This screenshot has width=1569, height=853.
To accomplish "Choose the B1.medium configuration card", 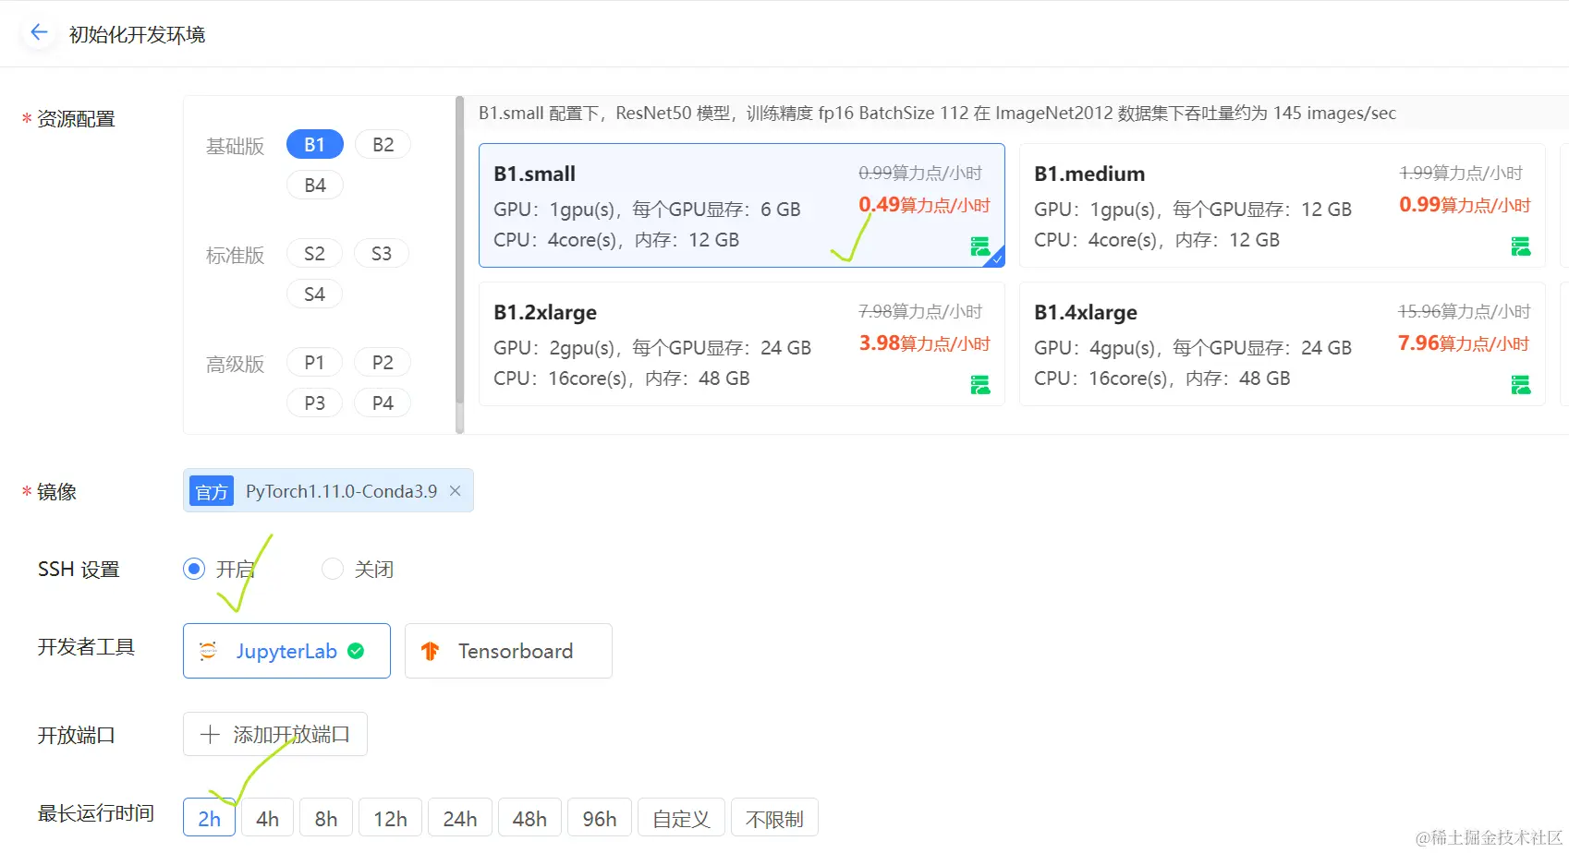I will [1283, 205].
